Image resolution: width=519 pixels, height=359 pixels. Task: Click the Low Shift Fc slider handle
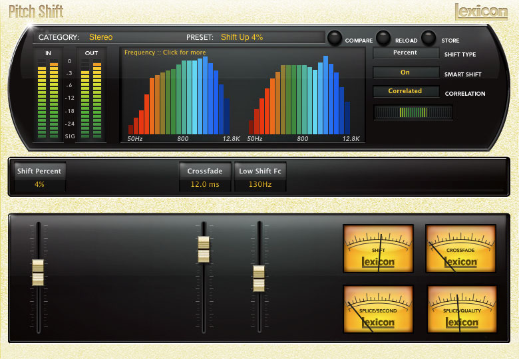click(259, 279)
